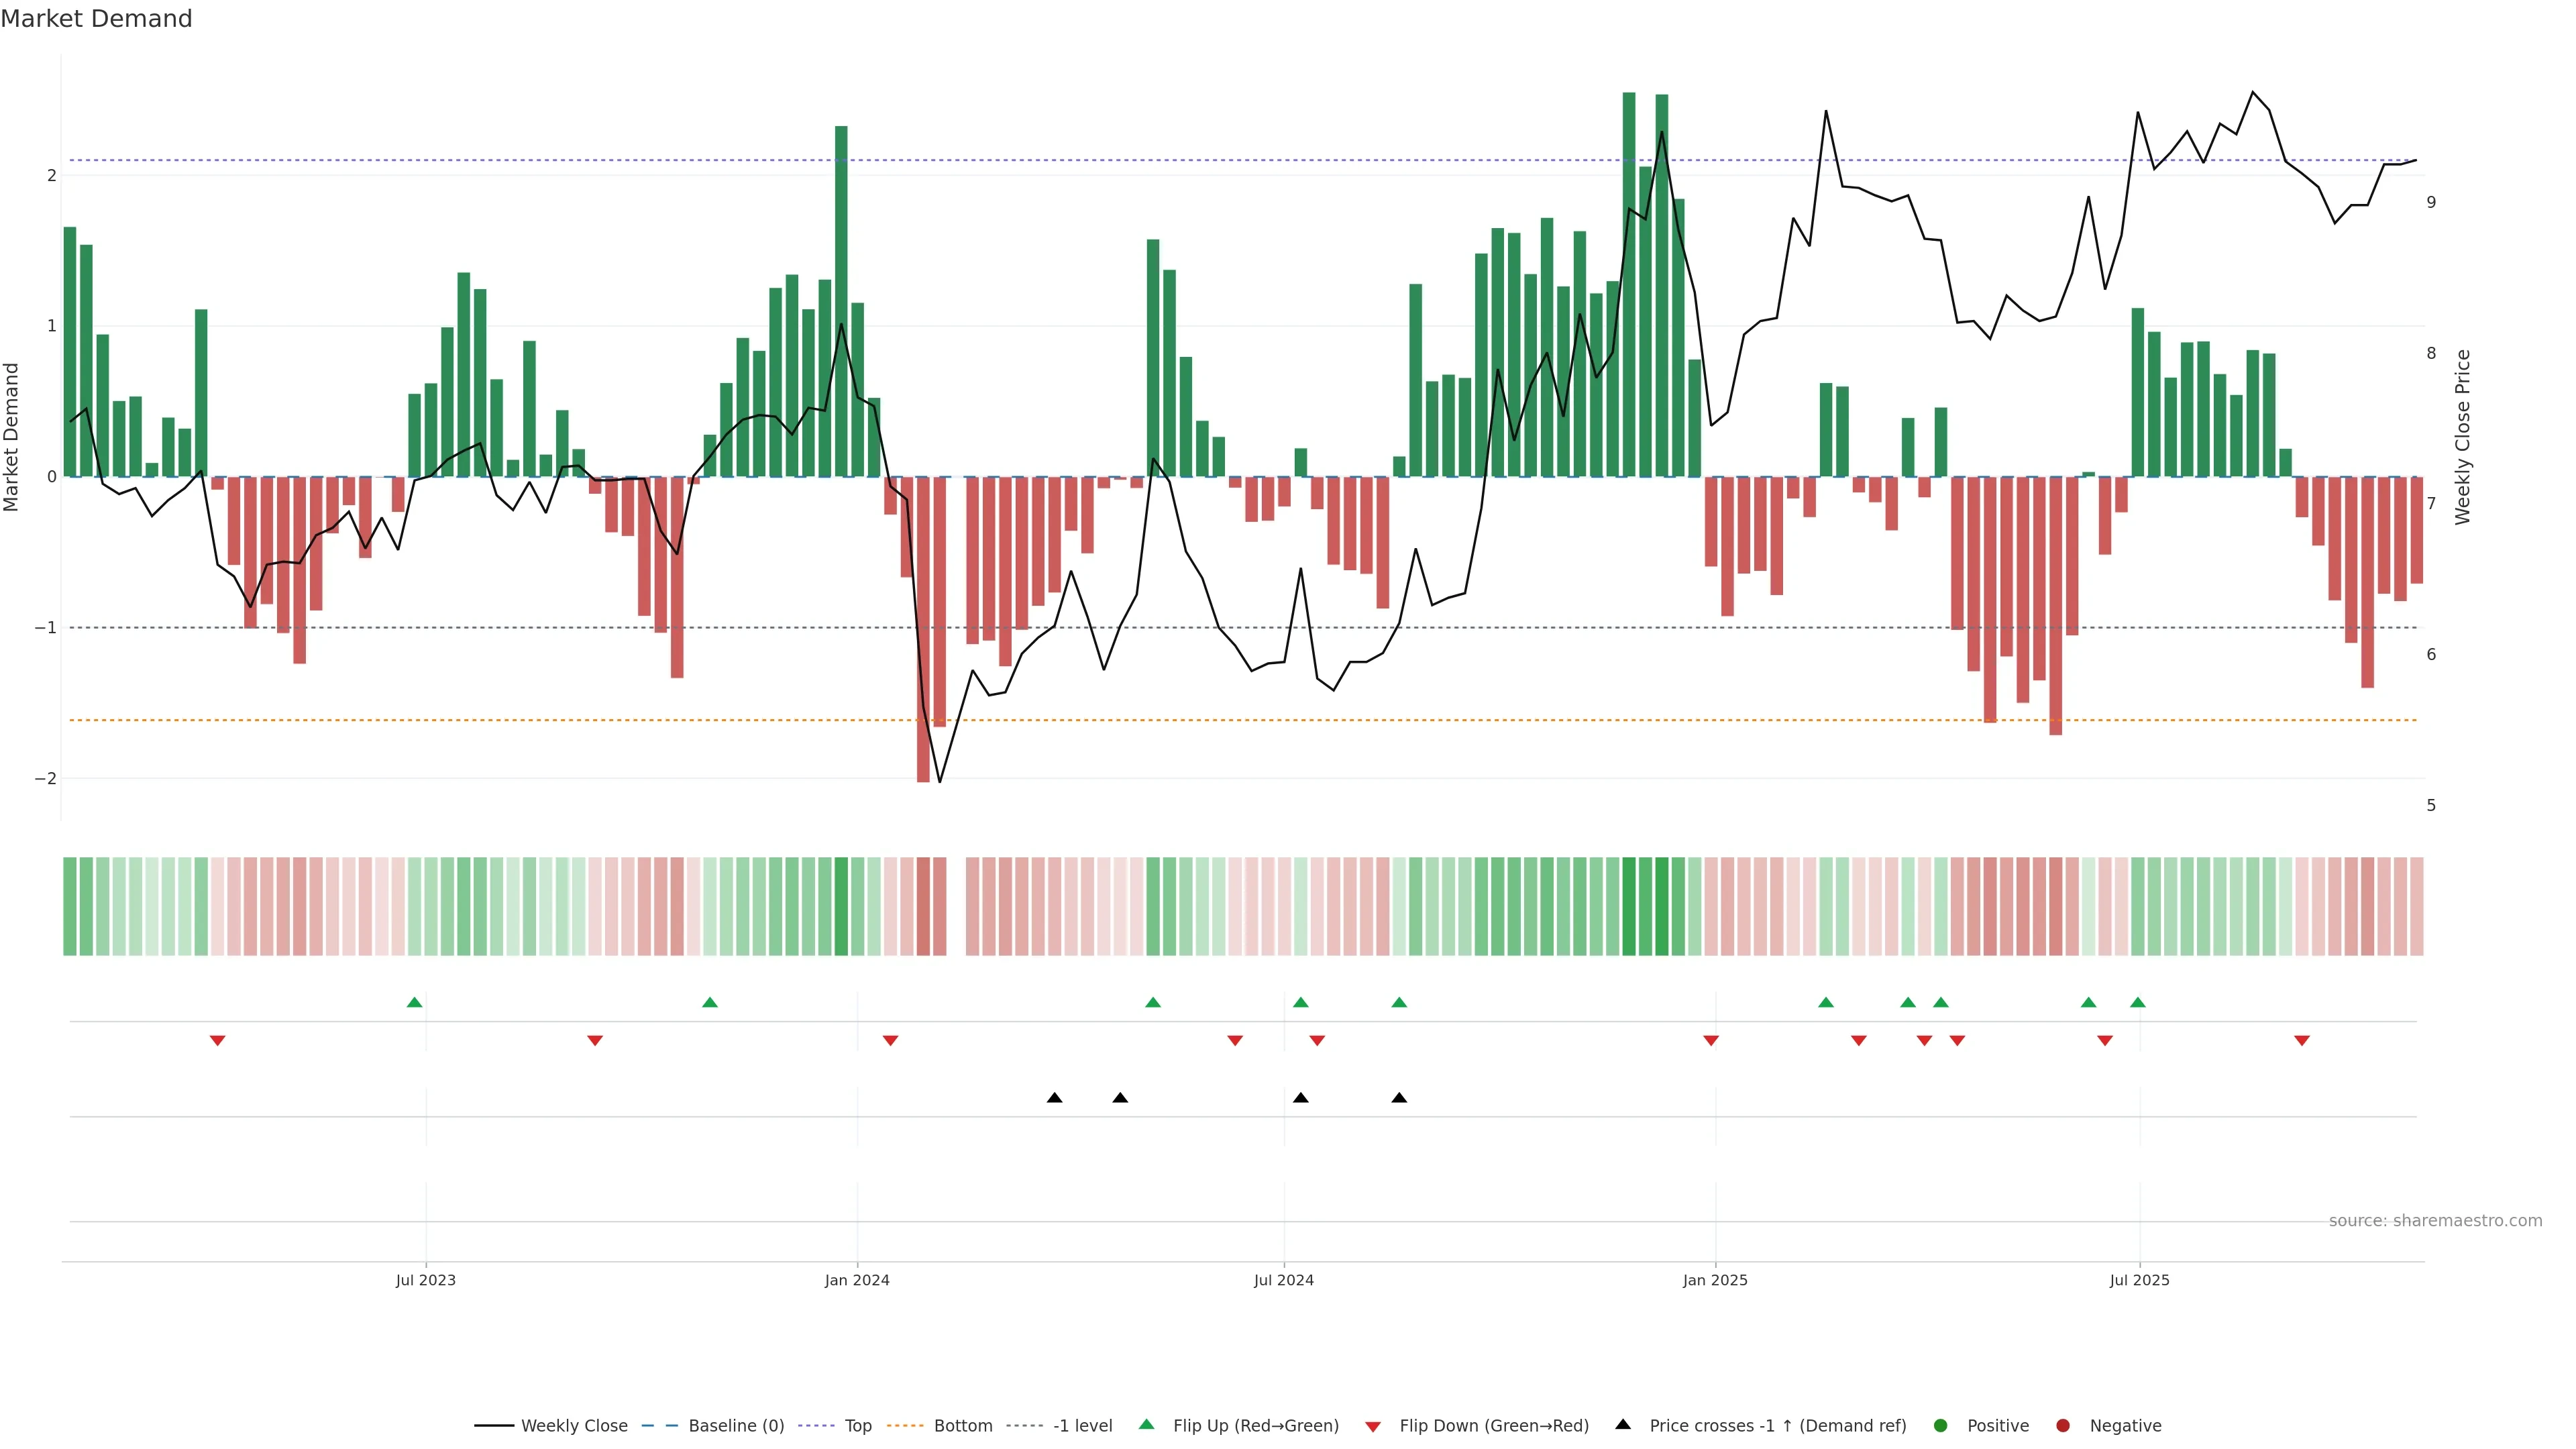Click the first green flip-up marker near Jul 2023
Screen dimensions: 2576x1449
pyautogui.click(x=415, y=1002)
